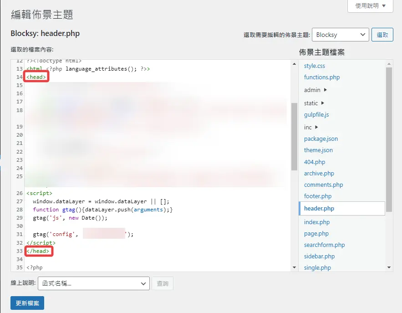Click the opening head tag on line 14

pos(36,77)
